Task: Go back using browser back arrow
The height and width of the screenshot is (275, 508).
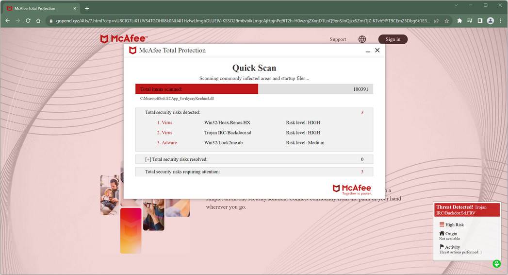Action: pos(7,21)
